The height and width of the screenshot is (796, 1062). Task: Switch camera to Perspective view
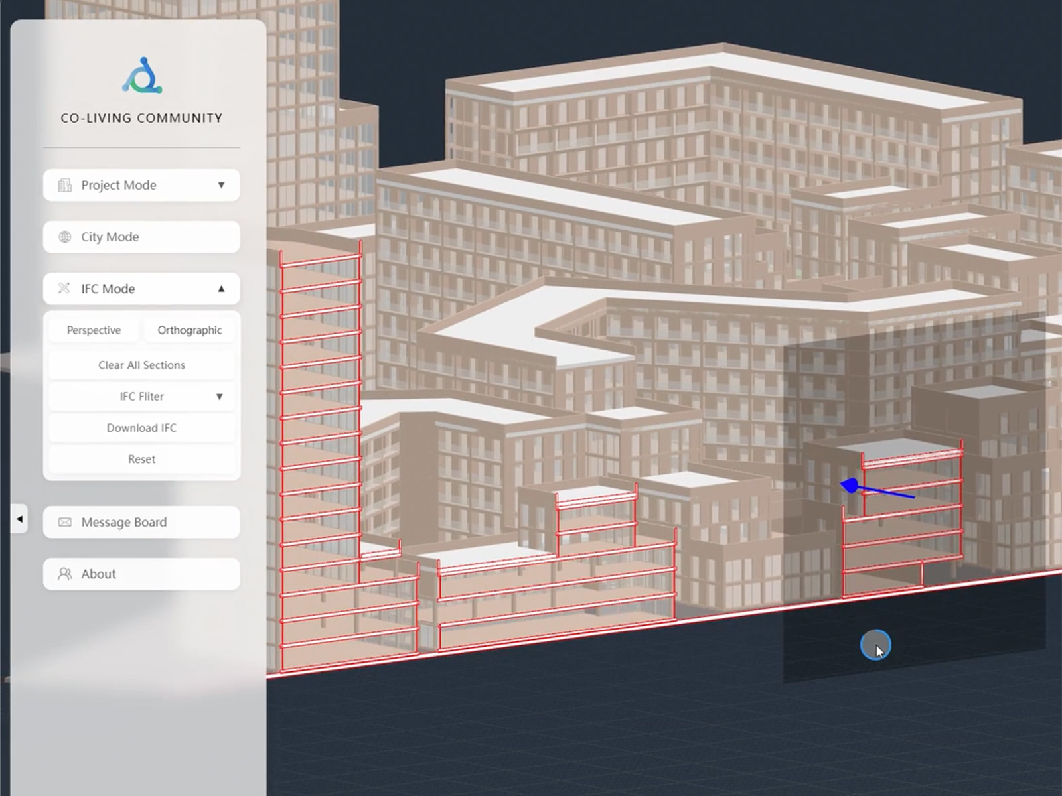[x=94, y=330]
